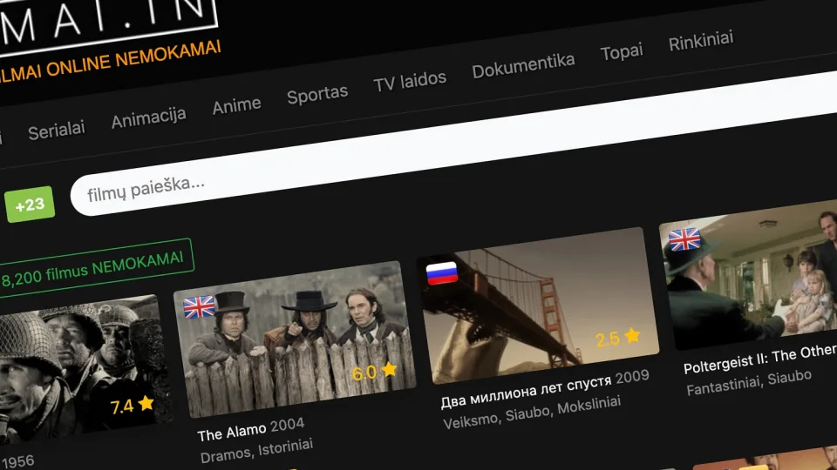Click FILMAI ONLINE NEMOKAMAI tagline
837x470 pixels.
coord(110,63)
